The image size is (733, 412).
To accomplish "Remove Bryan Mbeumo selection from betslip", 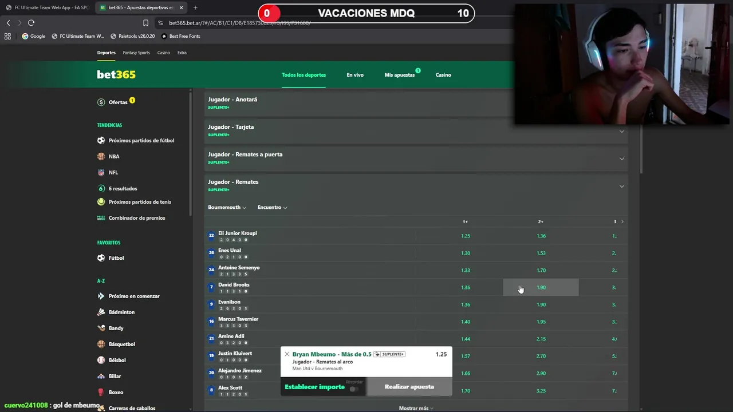I will (x=287, y=354).
